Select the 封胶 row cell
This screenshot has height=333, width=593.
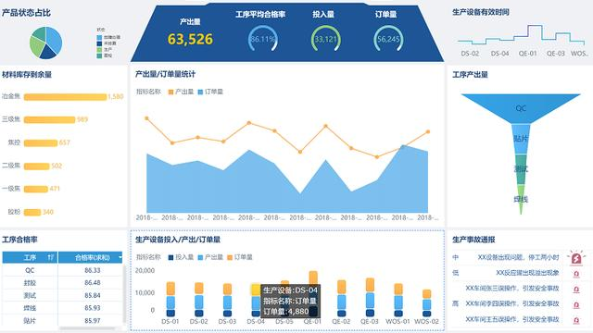pyautogui.click(x=30, y=283)
